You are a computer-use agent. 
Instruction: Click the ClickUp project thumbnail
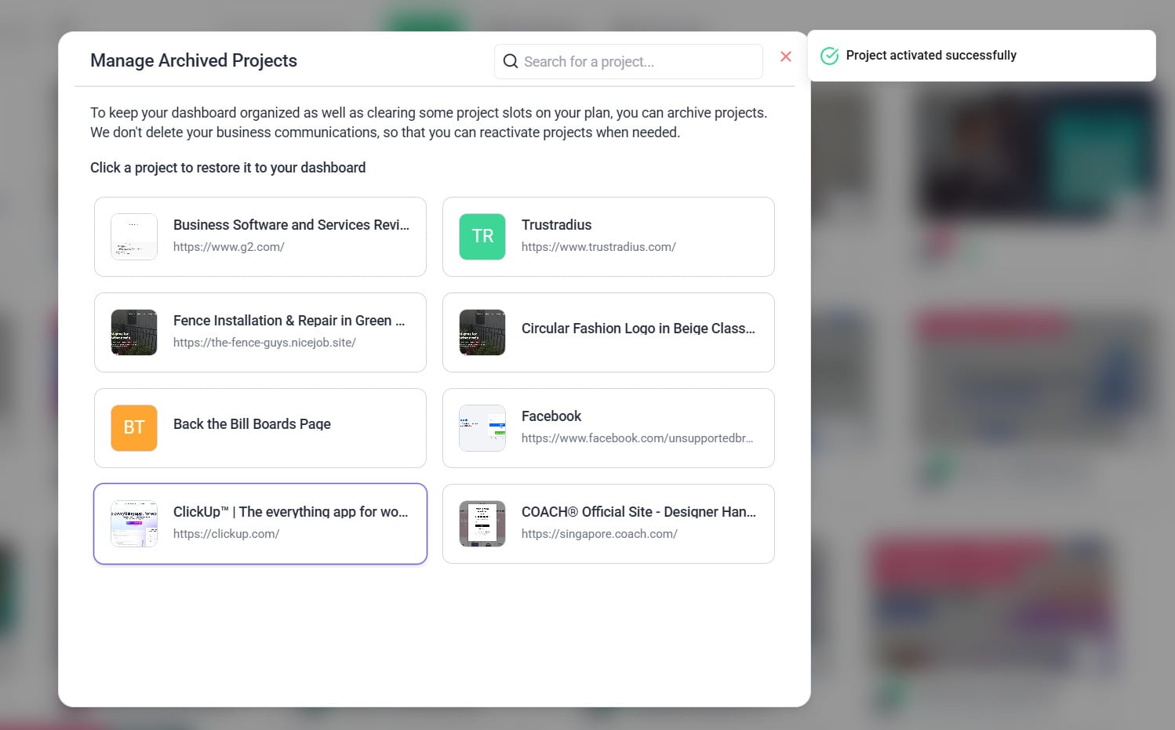[134, 524]
